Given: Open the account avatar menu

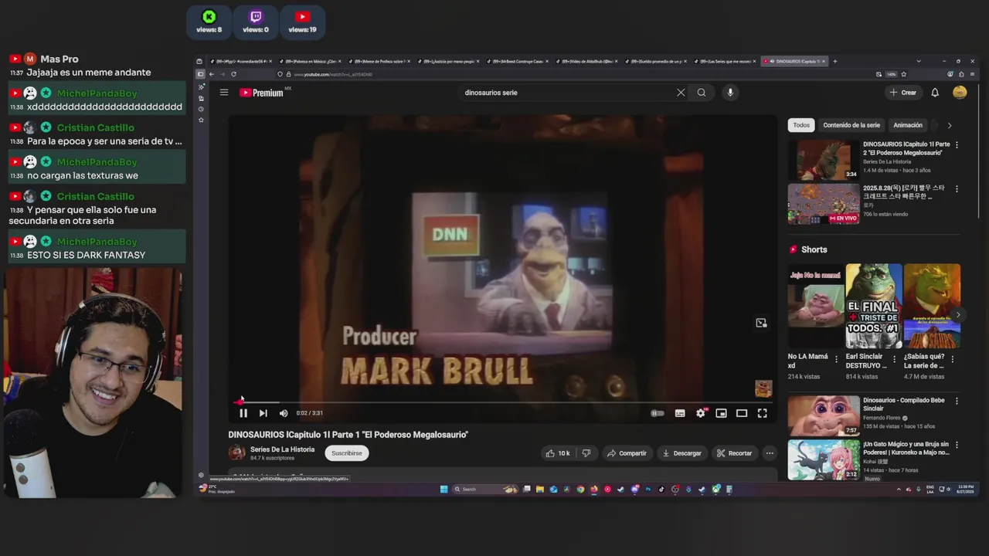Looking at the screenshot, I should (960, 93).
